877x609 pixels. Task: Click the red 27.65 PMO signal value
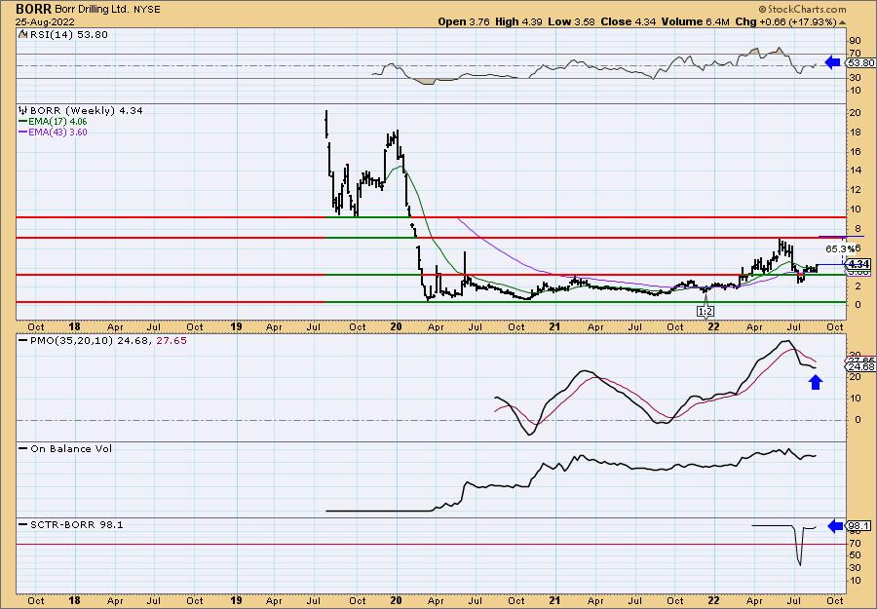point(172,341)
